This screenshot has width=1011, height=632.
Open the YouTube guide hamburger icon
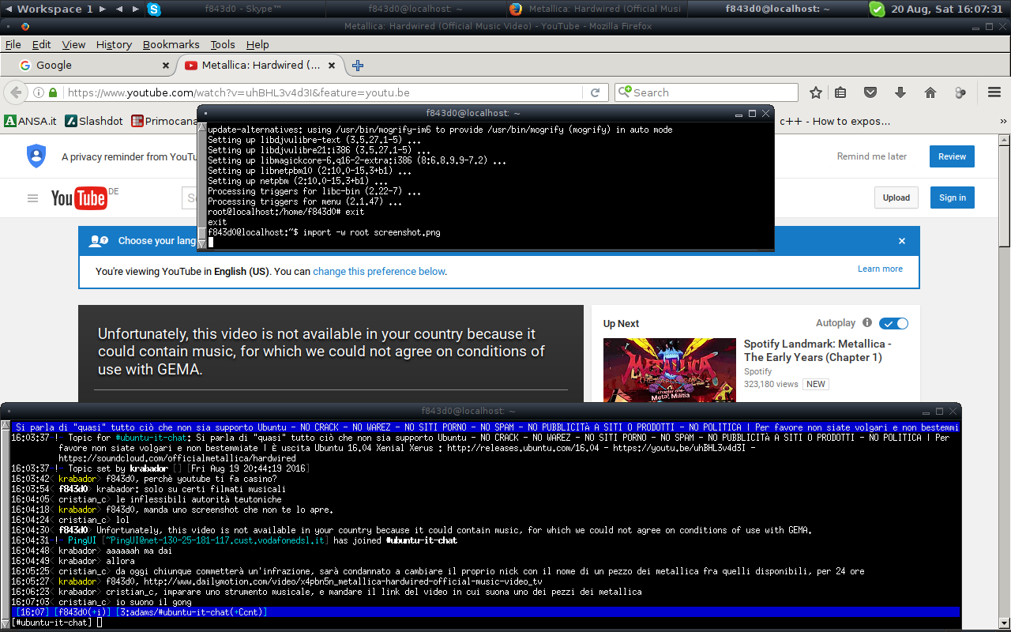coord(32,198)
